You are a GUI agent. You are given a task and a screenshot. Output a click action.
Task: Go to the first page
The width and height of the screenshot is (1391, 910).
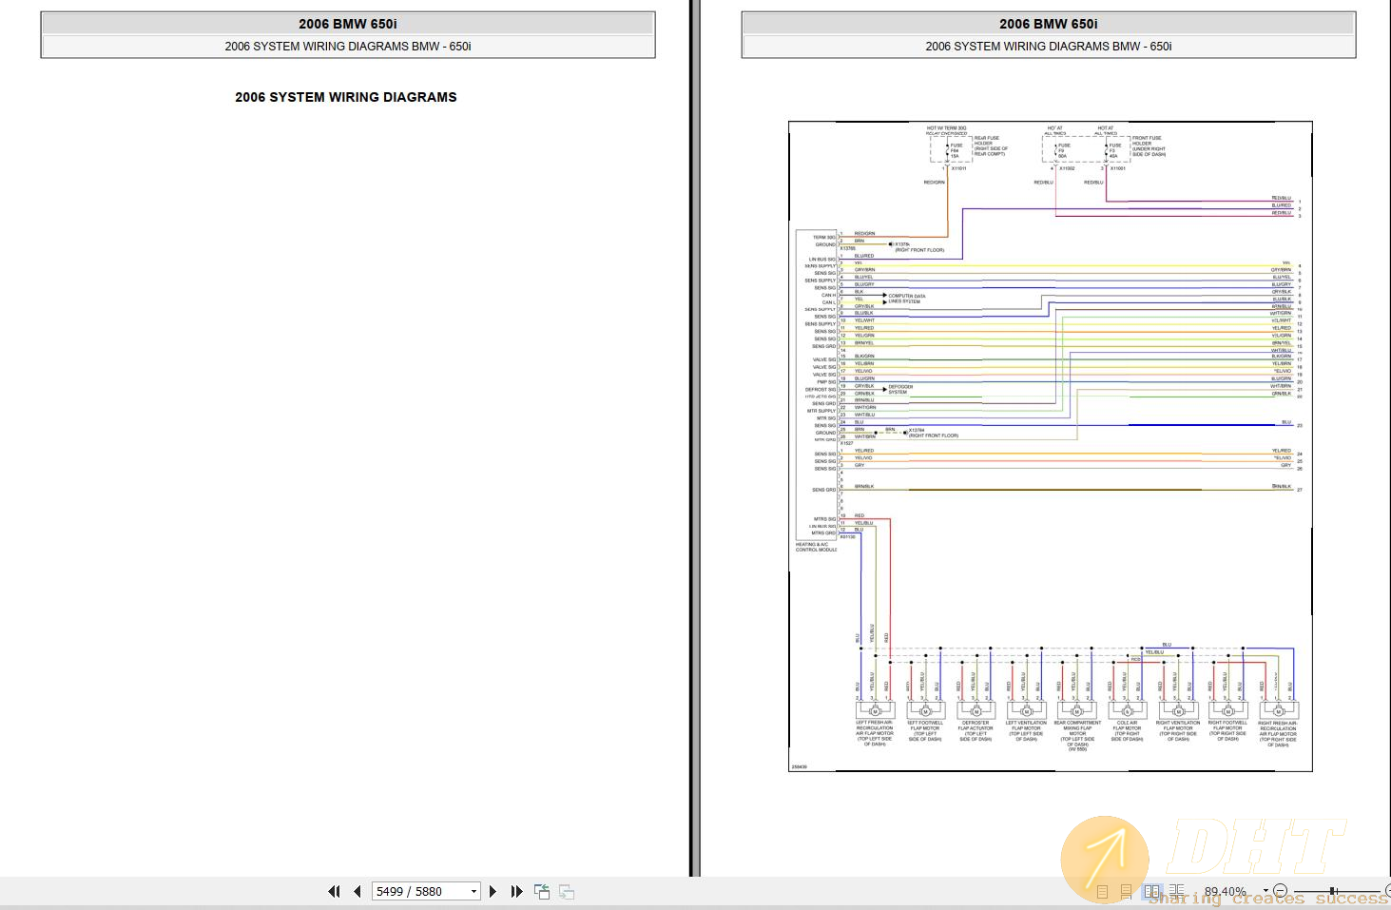(334, 891)
